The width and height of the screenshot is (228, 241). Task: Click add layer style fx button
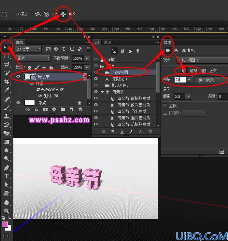[37, 109]
